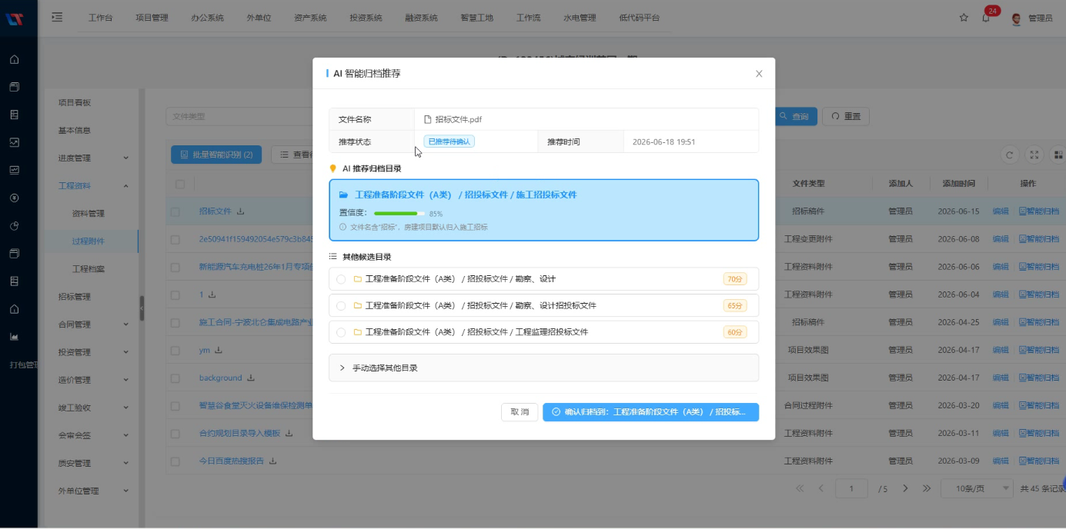Click the monitor line-chart icon in left rail
1066x529 pixels.
coord(14,170)
